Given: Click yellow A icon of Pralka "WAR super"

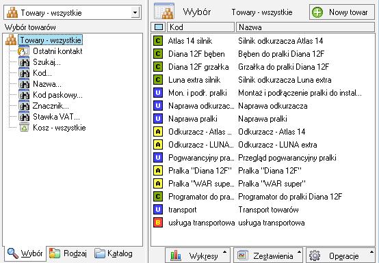Looking at the screenshot, I should [x=158, y=184].
